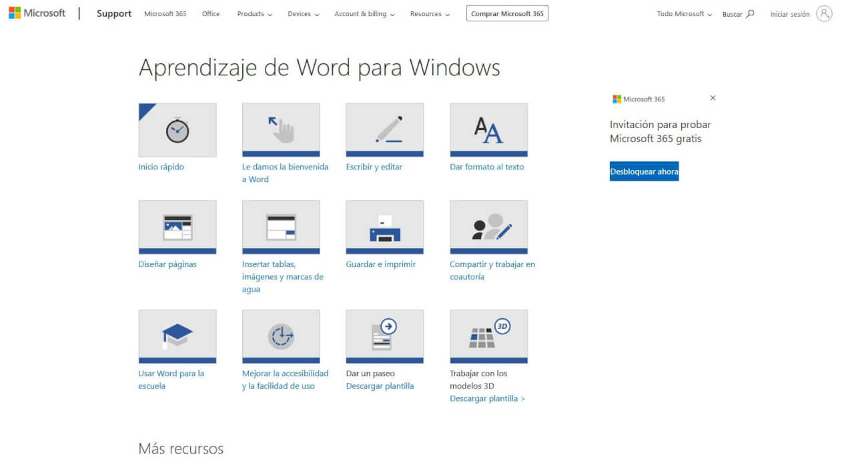Open the Dar un paseo document tile
The image size is (854, 471).
pos(385,337)
